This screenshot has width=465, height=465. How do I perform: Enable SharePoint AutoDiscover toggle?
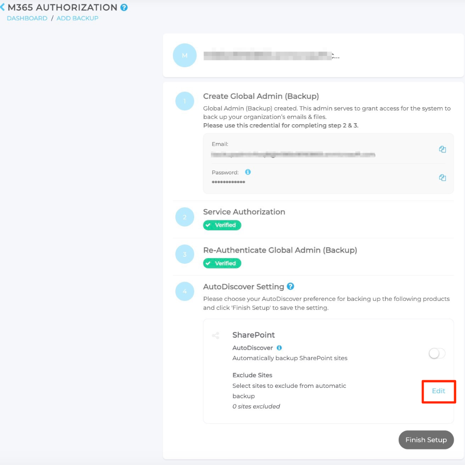click(x=437, y=353)
